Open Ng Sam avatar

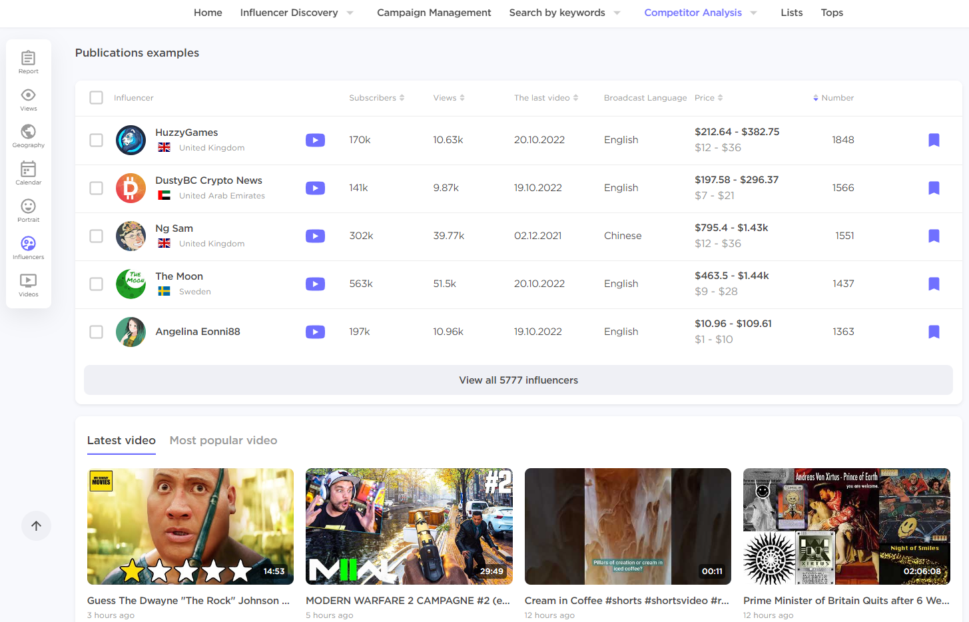[131, 236]
